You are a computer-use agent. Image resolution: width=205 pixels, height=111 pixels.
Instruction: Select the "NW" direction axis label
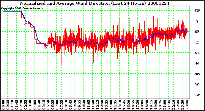click(x=197, y=74)
